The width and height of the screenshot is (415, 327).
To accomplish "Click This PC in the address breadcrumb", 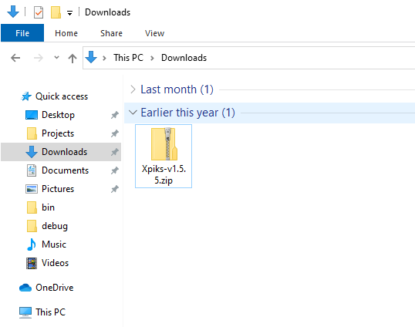I will click(128, 58).
